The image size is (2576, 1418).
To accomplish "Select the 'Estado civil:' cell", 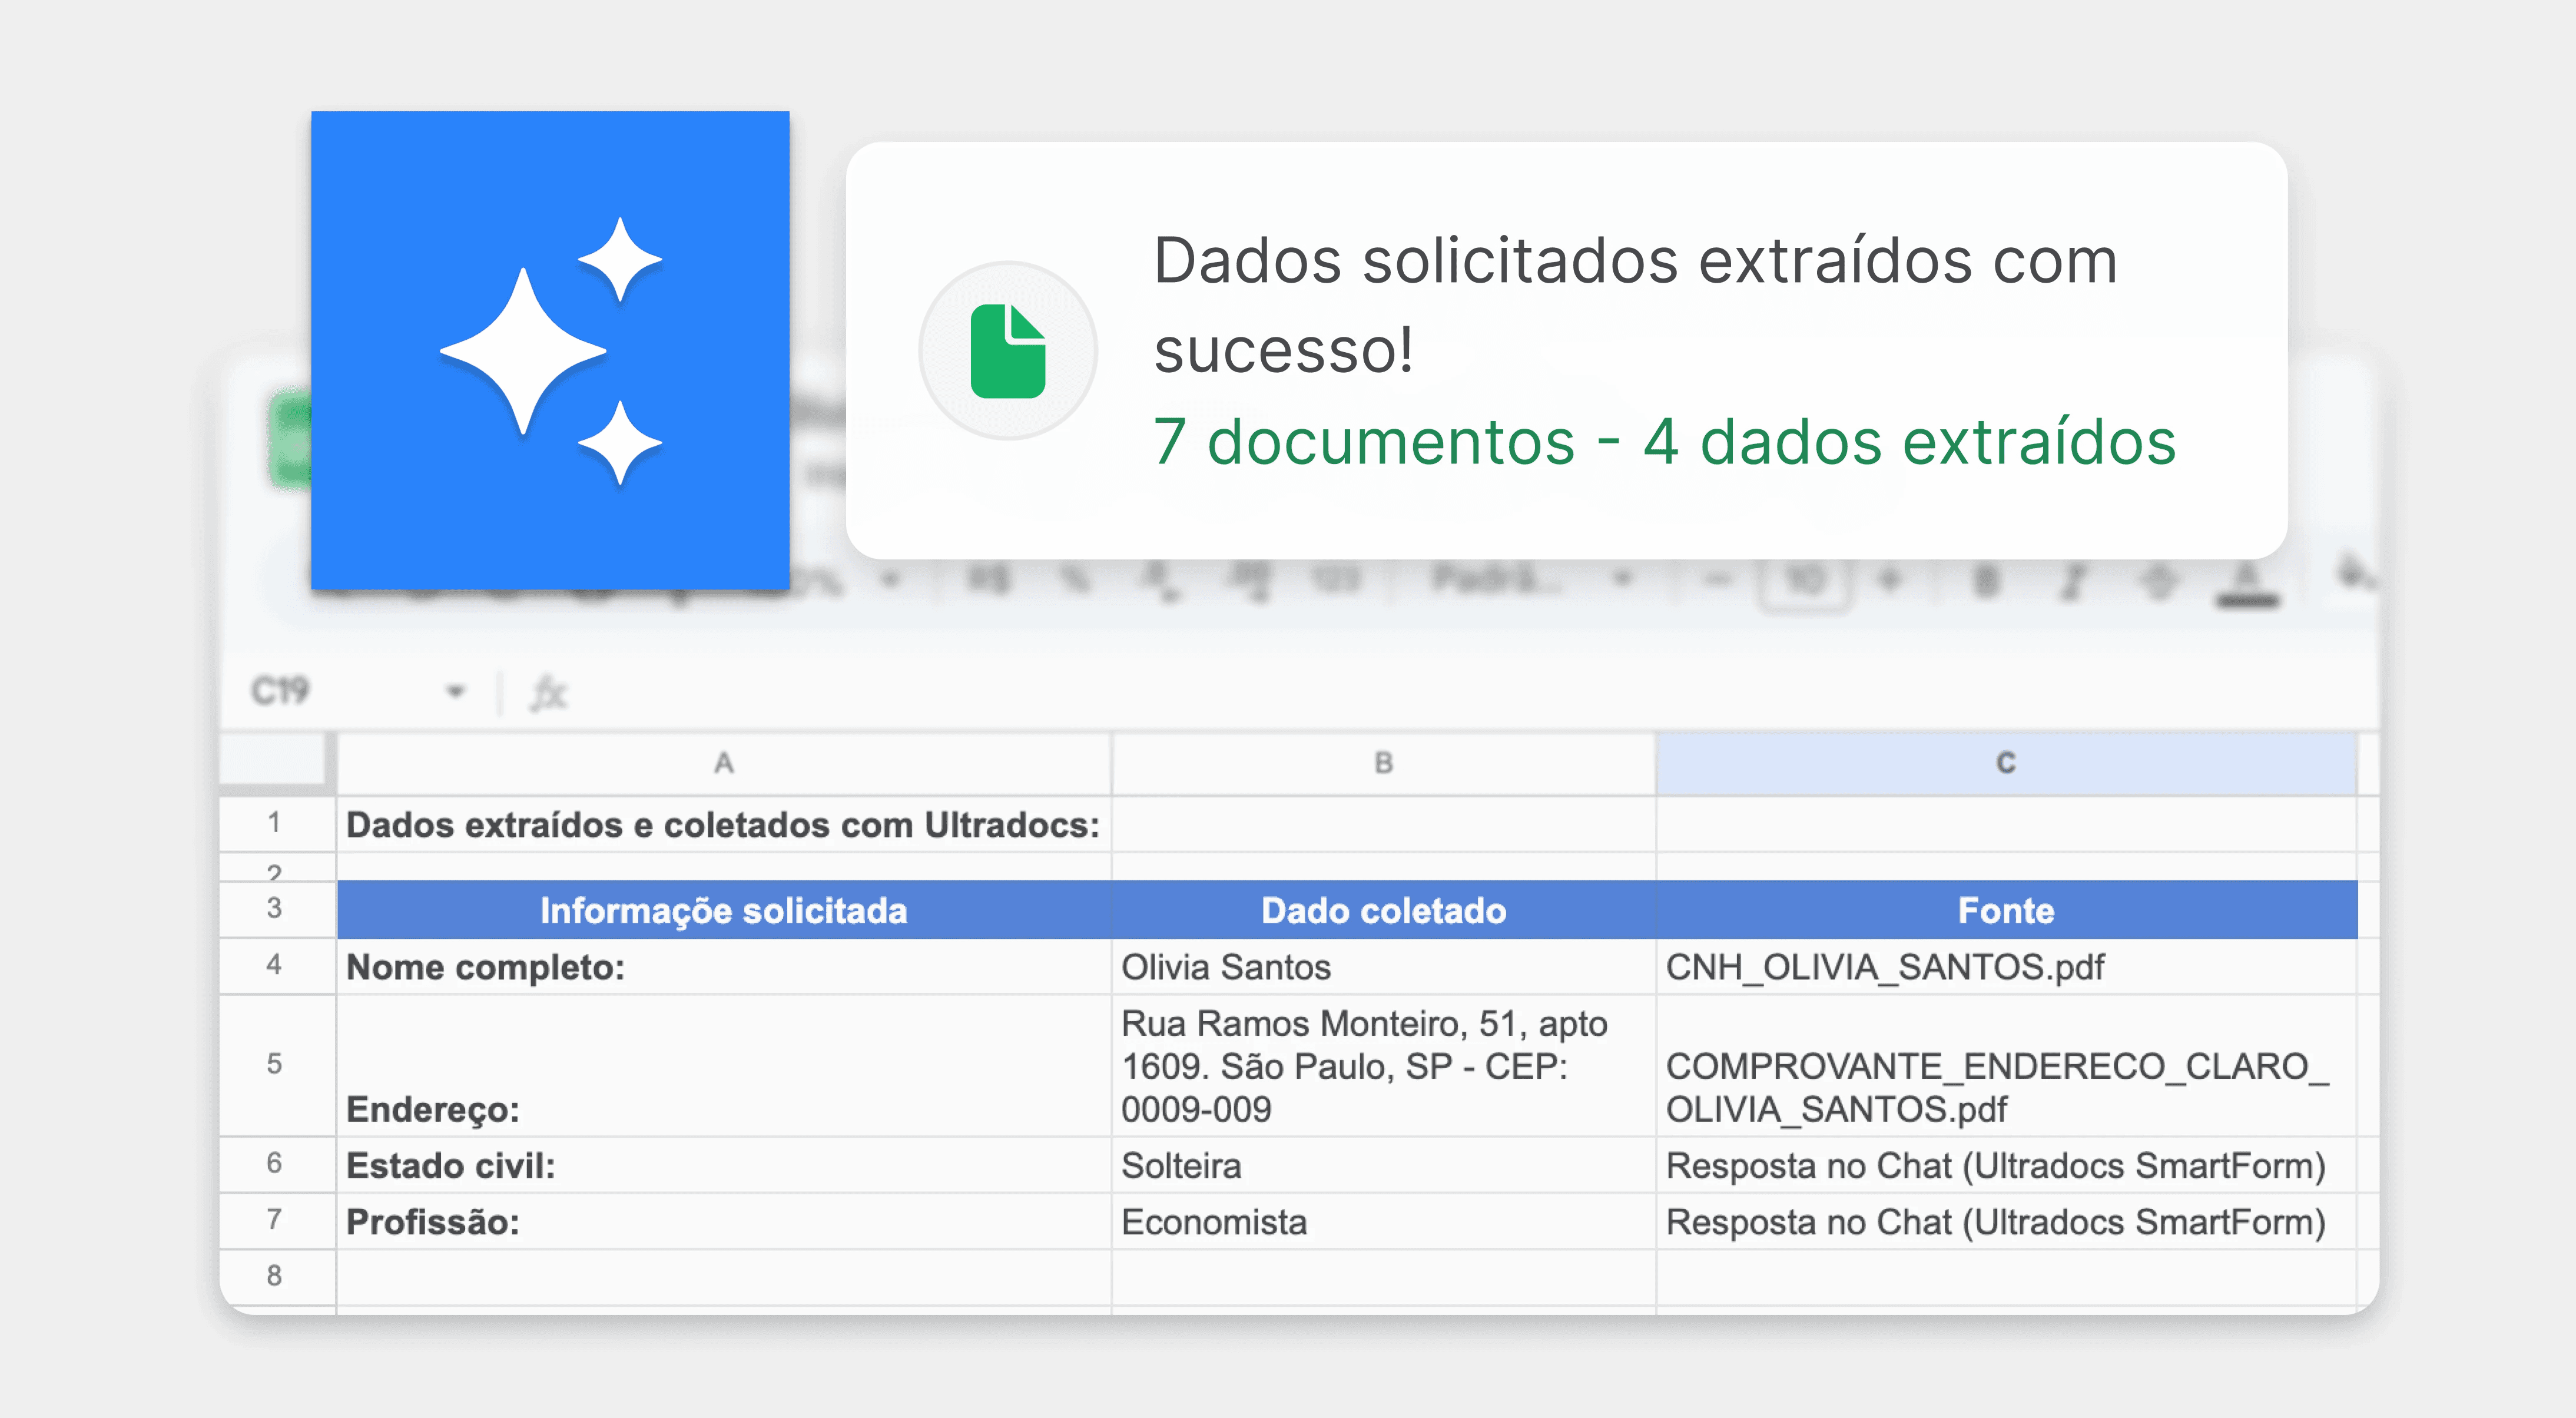I will (724, 1165).
